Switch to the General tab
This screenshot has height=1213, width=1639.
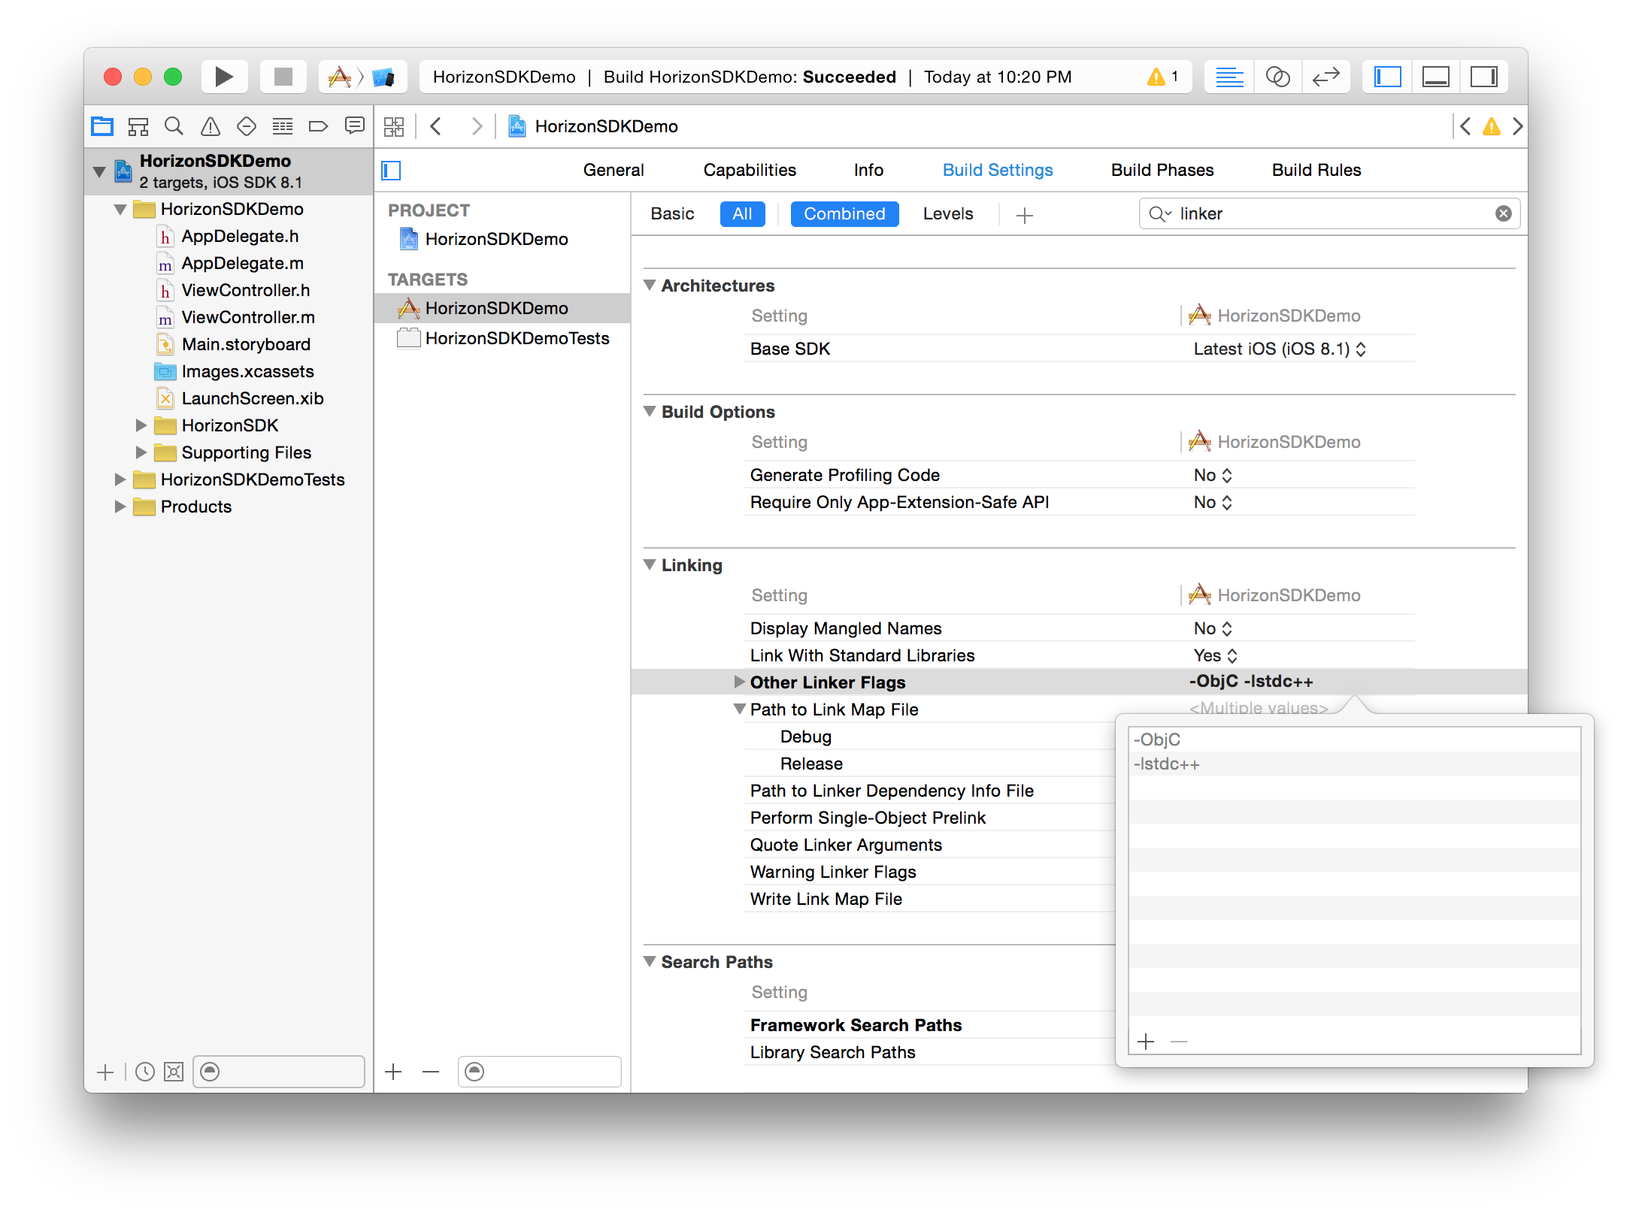pos(613,171)
